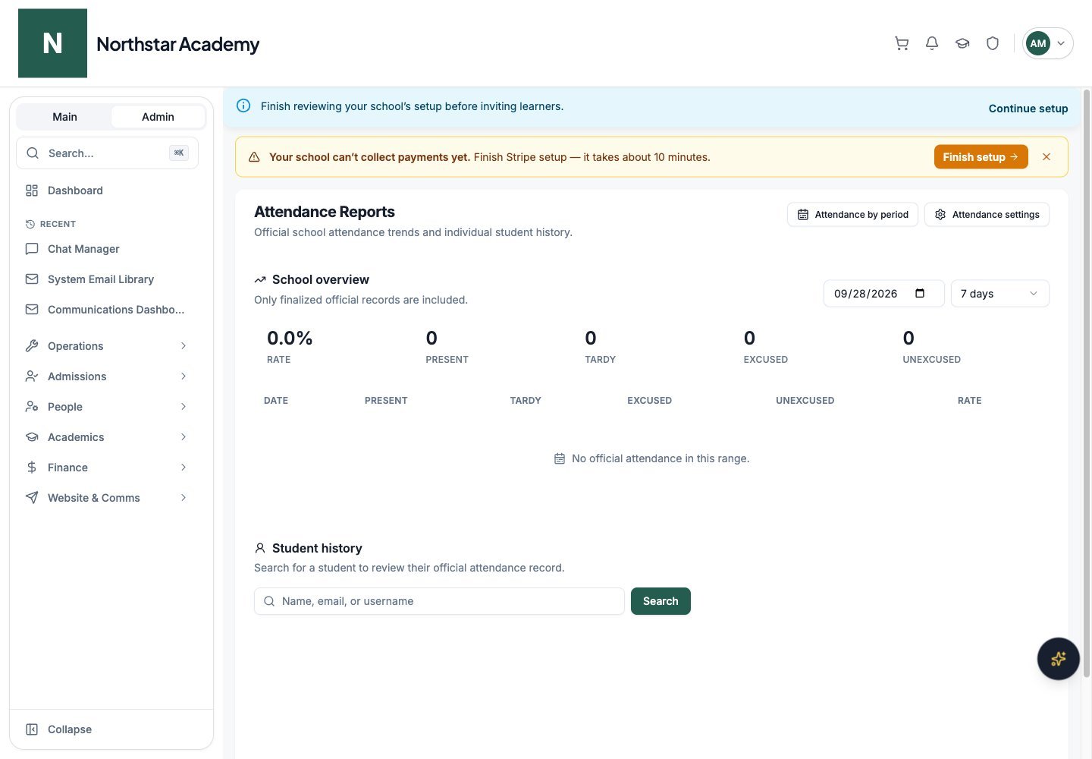Click the People users icon
Viewport: 1092px width, 759px height.
[x=32, y=407]
